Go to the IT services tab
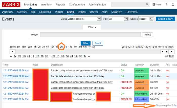Screen dimensions: 177x108 click(x=131, y=12)
